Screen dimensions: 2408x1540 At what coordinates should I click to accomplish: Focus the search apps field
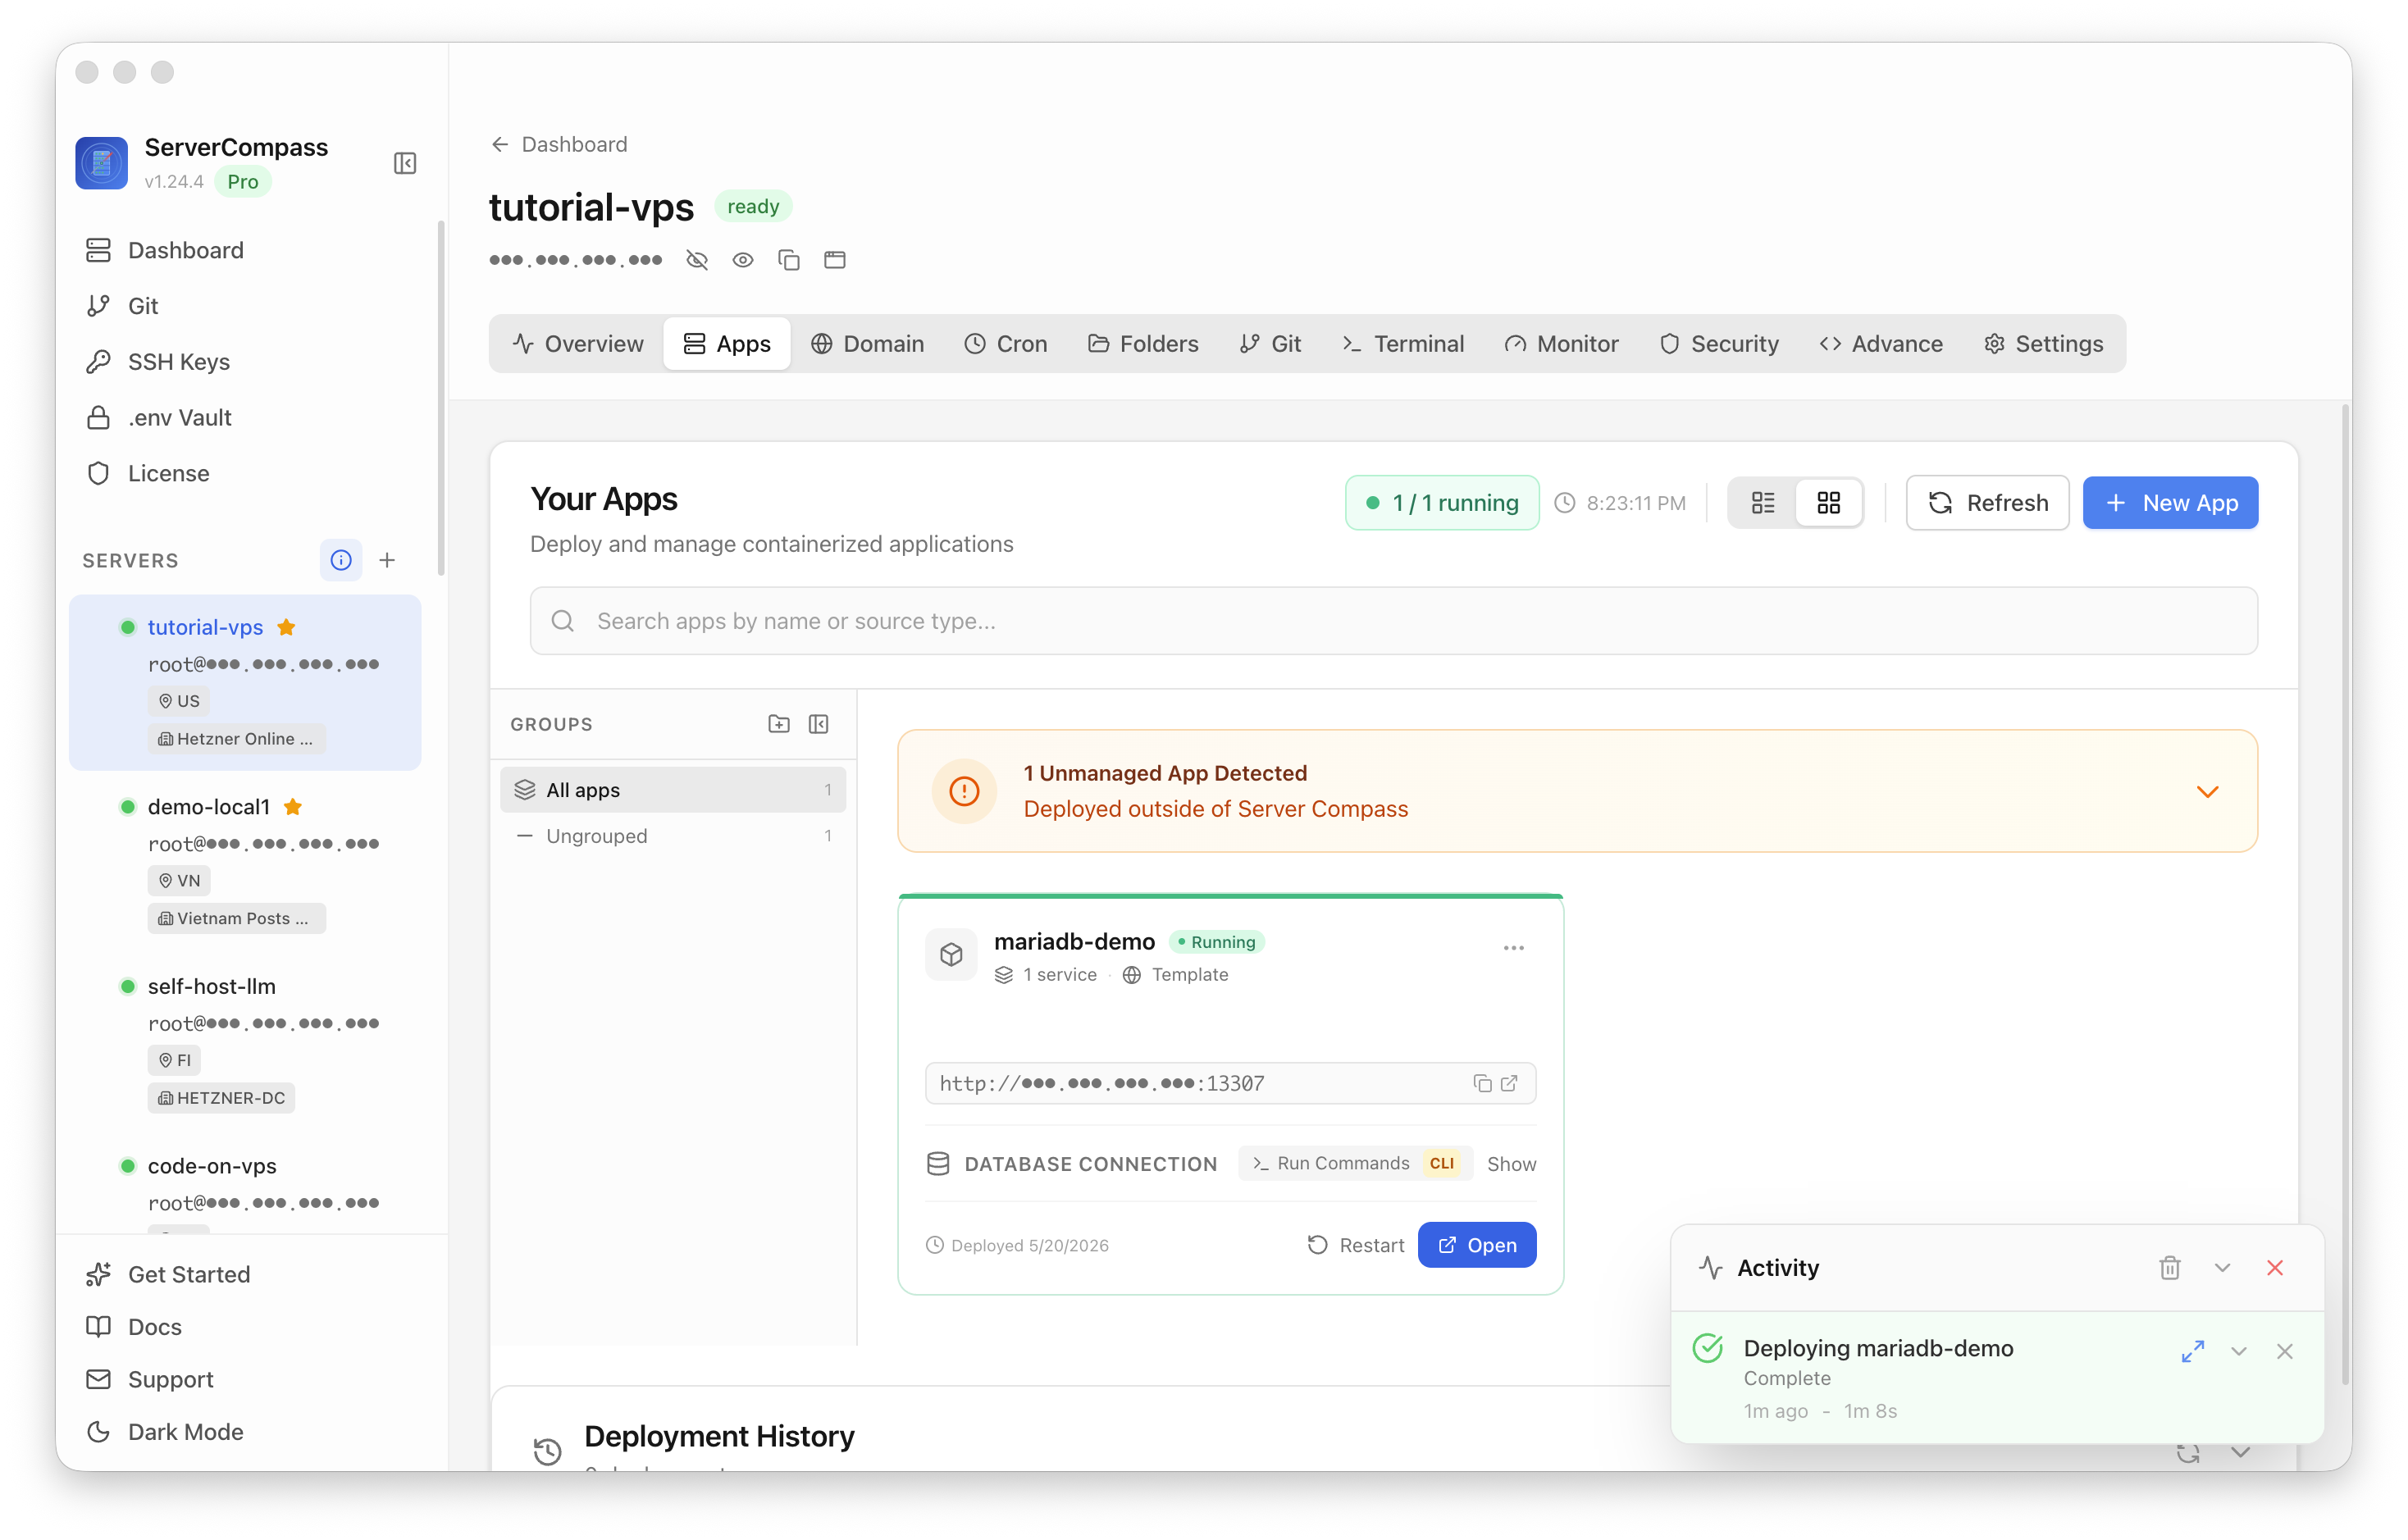coord(1393,621)
